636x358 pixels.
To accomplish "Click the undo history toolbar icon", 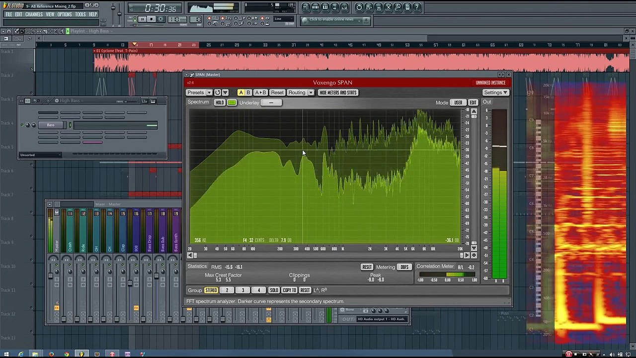I will (x=359, y=7).
